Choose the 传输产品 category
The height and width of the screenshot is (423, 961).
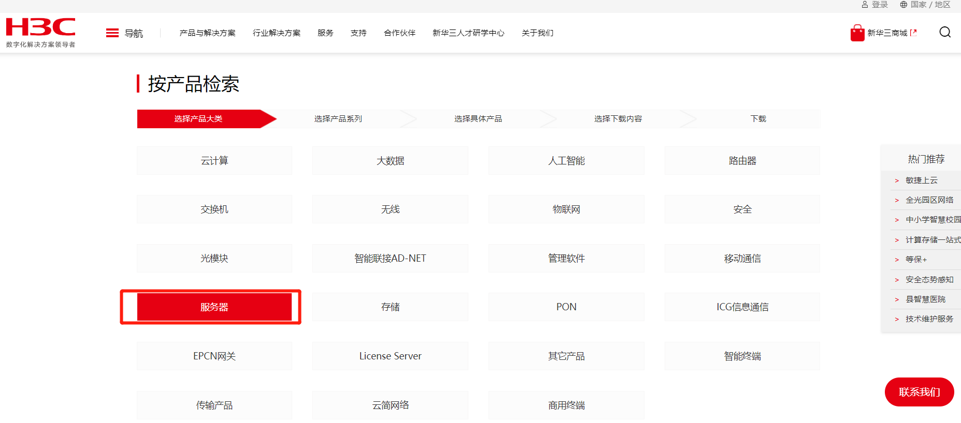pos(214,405)
